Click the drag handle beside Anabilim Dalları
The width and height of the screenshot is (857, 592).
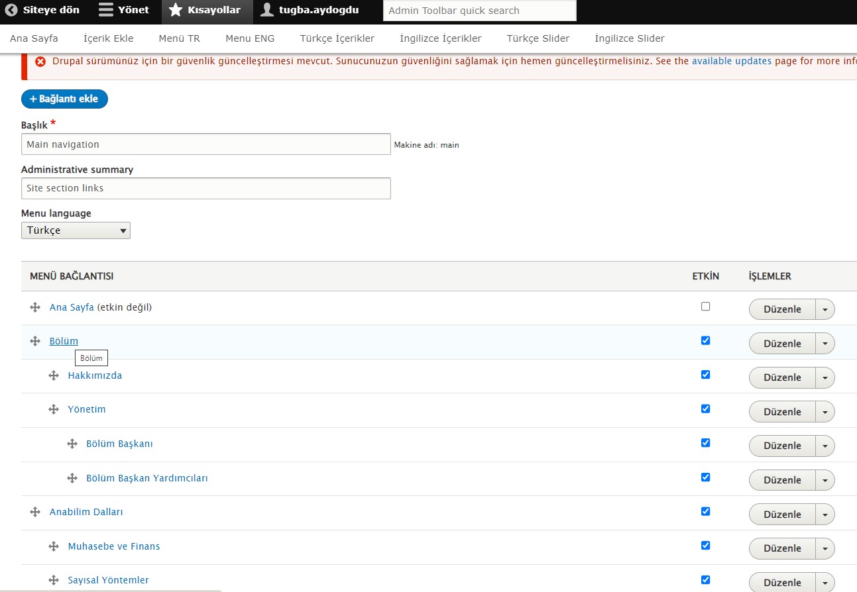coord(35,512)
